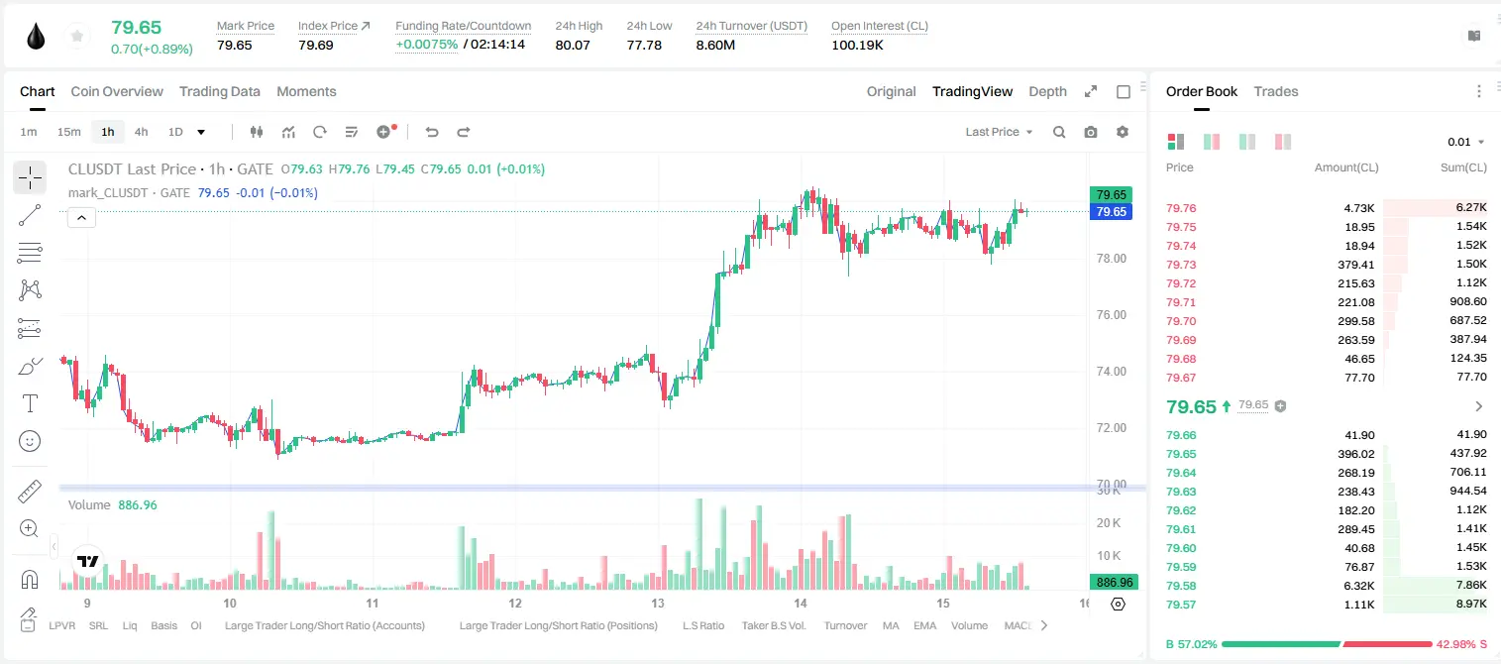Toggle the magnet snap mode

tap(30, 580)
